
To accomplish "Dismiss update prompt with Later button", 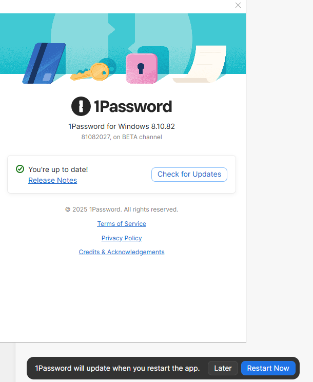I will click(x=223, y=368).
